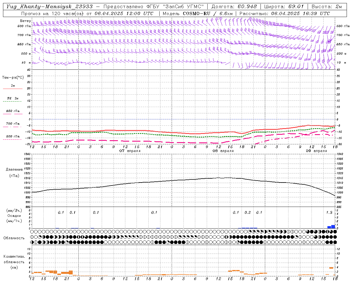Click the 1.3 precipitation value

tap(329, 212)
